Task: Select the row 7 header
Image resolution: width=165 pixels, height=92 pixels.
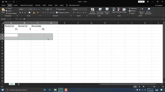Action: [2, 44]
